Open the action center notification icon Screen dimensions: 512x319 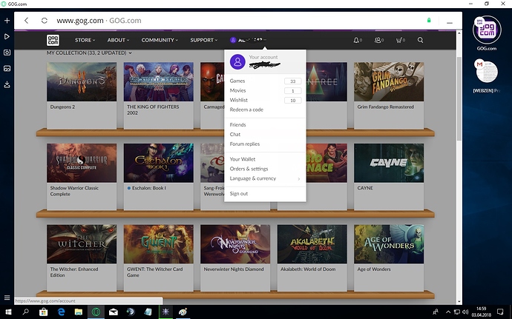coord(500,312)
